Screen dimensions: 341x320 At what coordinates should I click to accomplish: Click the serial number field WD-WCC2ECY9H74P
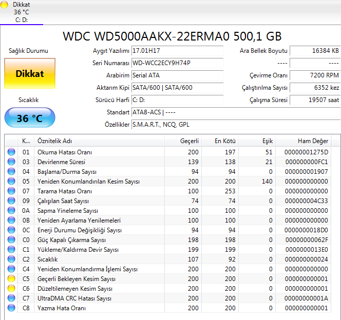pos(178,63)
